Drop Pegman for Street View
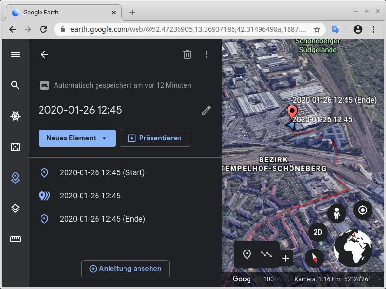 pyautogui.click(x=336, y=213)
